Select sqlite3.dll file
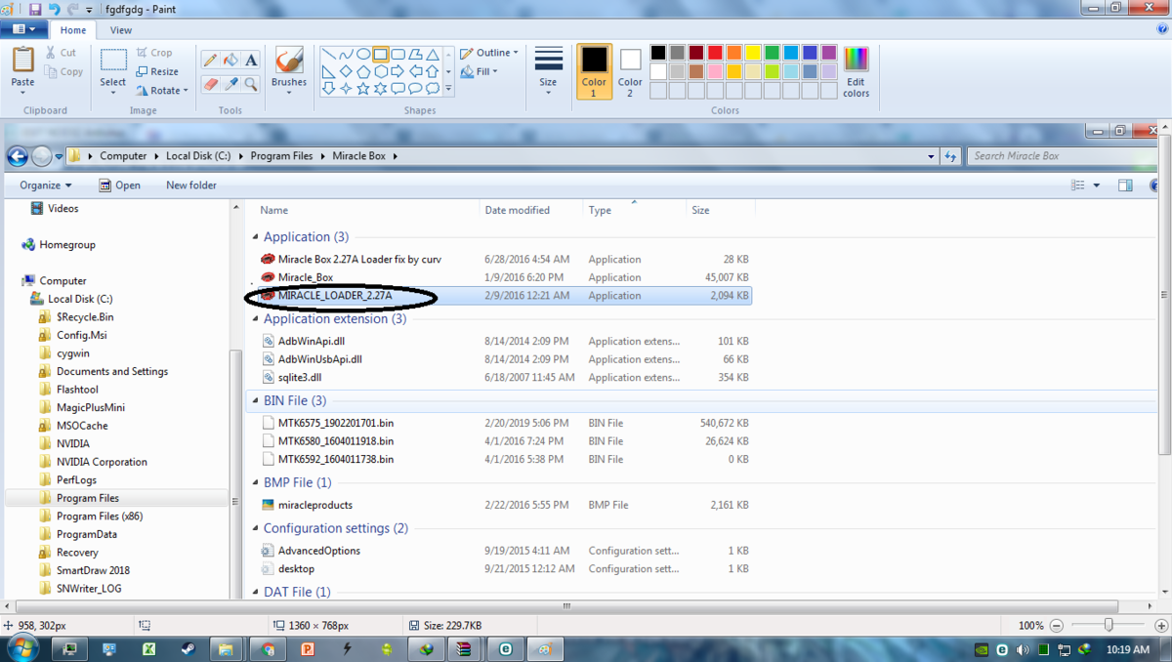Viewport: 1172px width, 662px height. (x=299, y=377)
